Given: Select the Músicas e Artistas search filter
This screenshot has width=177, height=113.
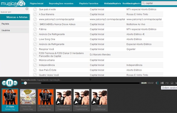Looking at the screenshot, I should click(15, 17).
